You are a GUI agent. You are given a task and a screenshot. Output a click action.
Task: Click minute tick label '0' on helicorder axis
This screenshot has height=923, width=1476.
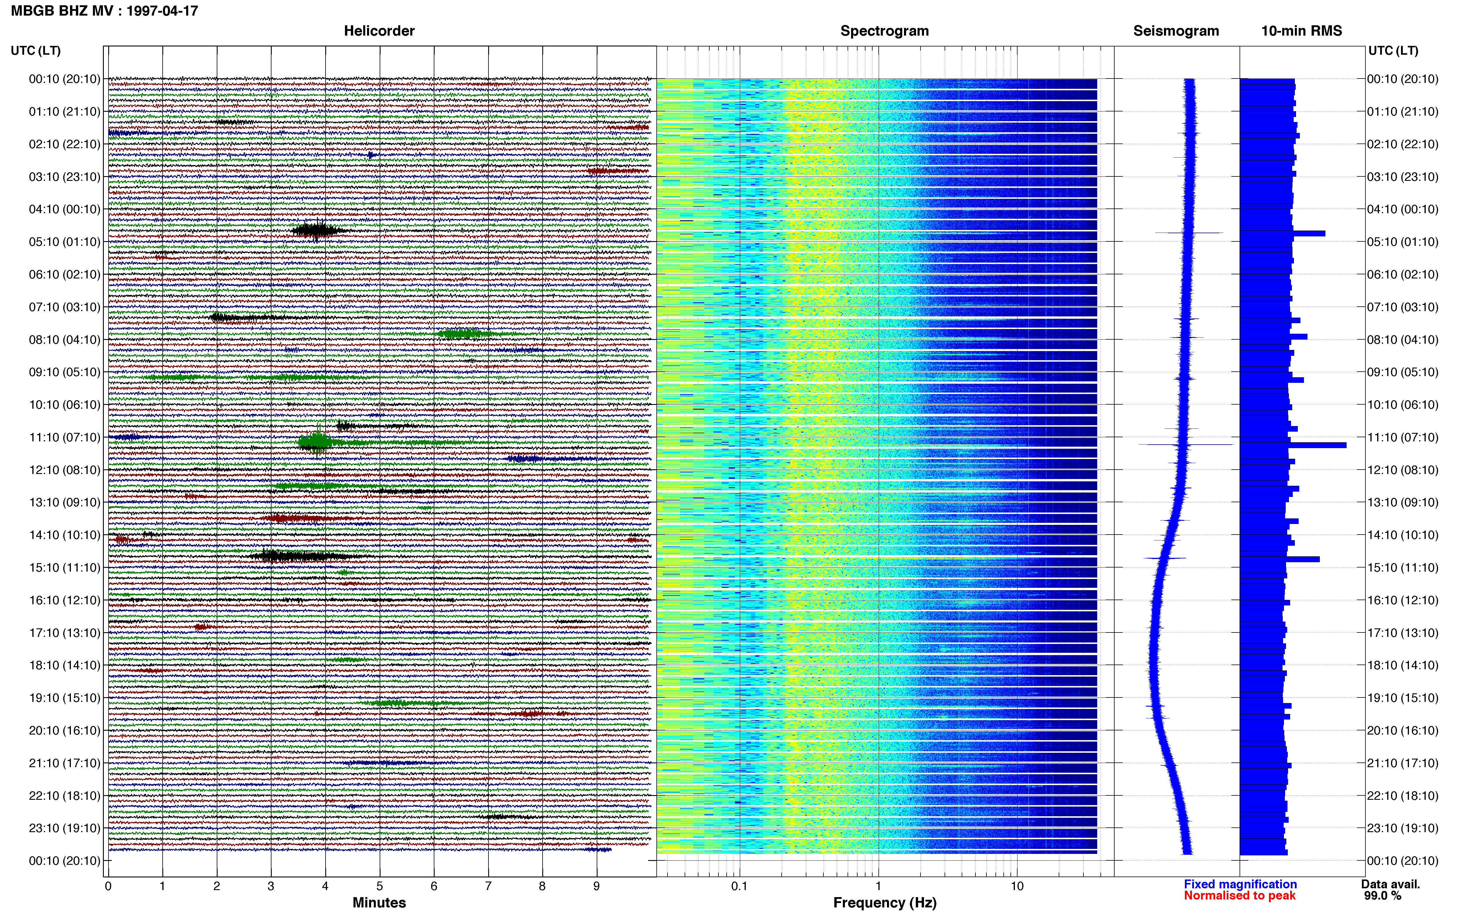108,886
